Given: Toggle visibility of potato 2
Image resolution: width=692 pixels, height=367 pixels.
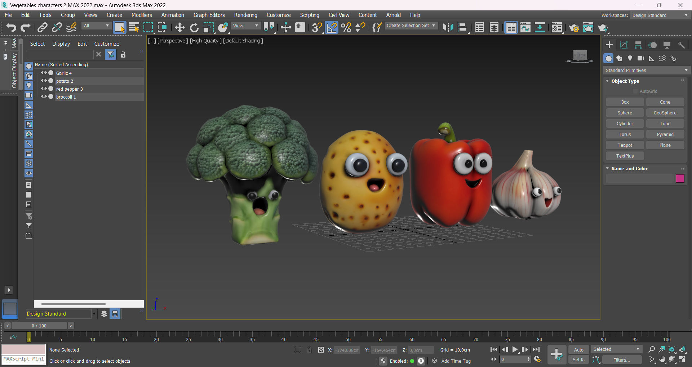Looking at the screenshot, I should 44,81.
